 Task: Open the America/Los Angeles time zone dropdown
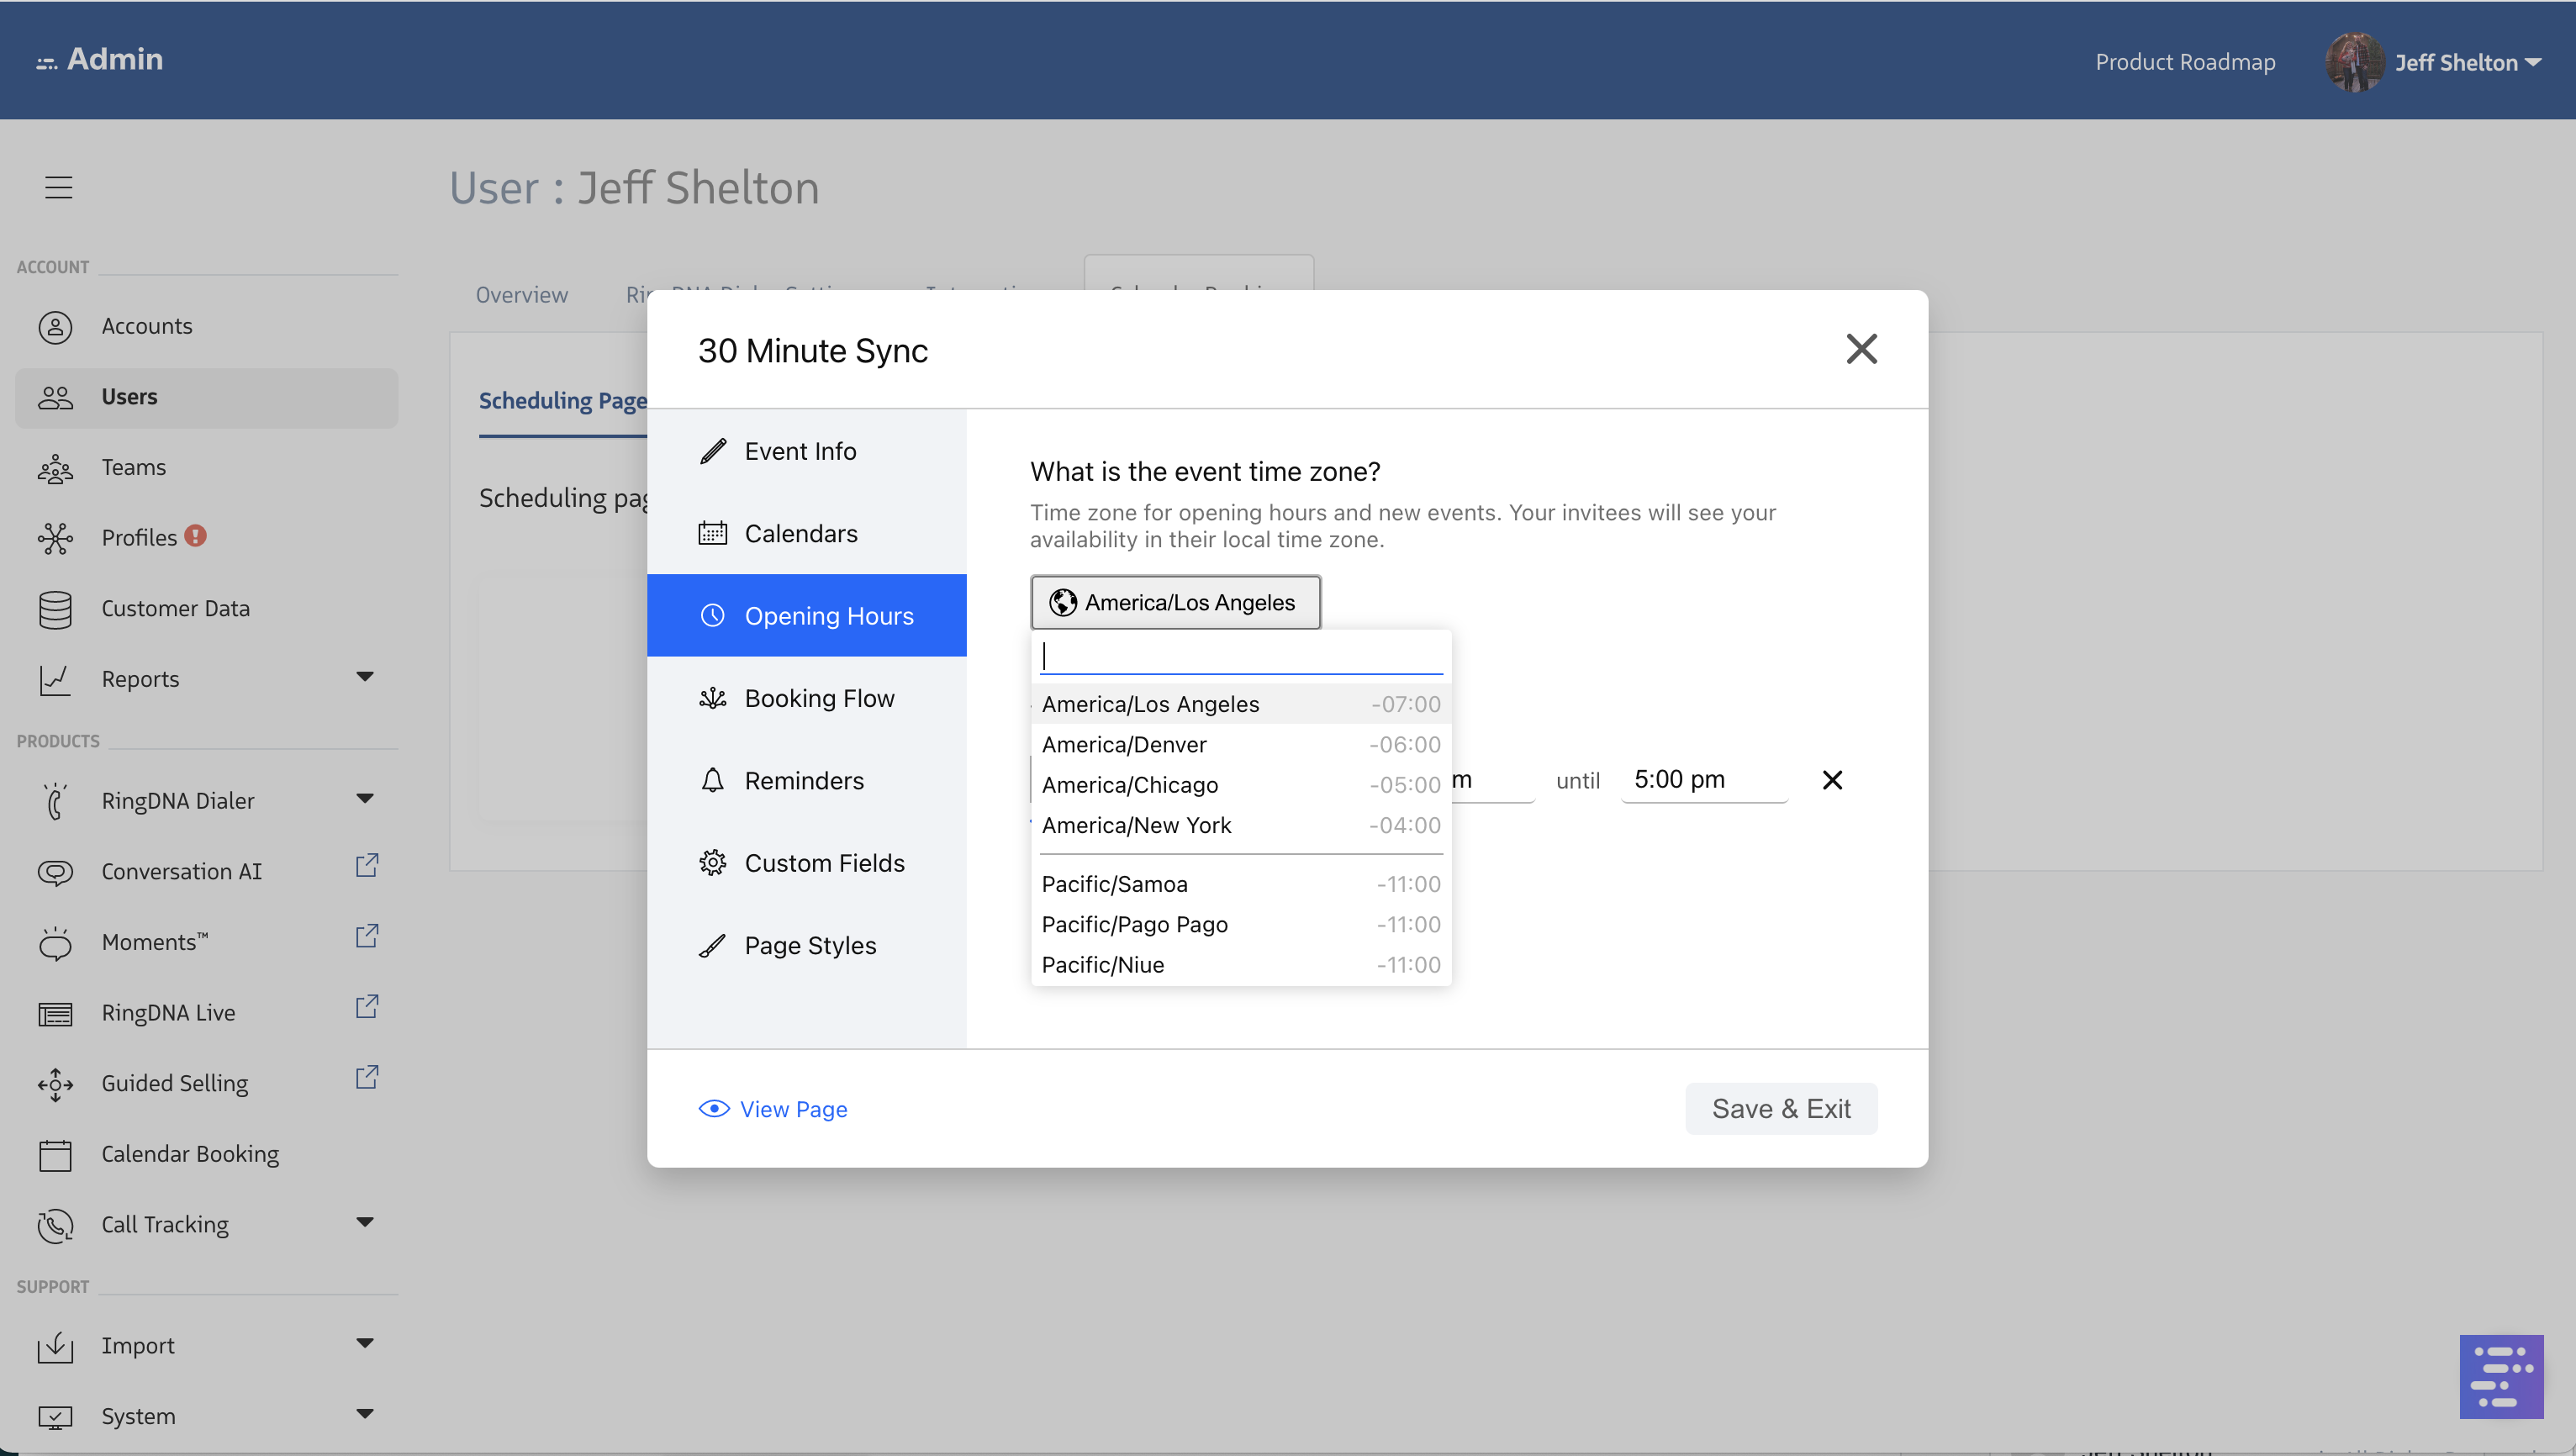click(x=1175, y=602)
